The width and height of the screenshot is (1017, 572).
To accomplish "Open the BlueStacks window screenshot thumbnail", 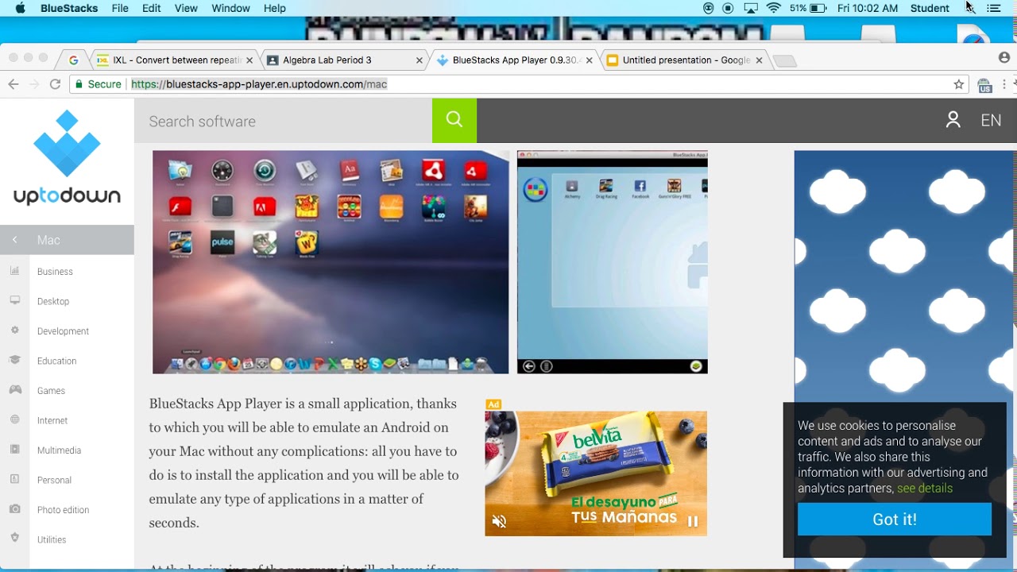I will coord(613,262).
